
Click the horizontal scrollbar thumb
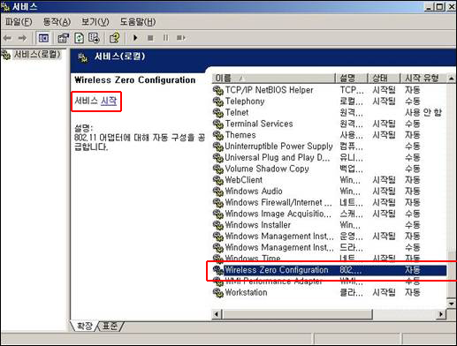[x=297, y=314]
